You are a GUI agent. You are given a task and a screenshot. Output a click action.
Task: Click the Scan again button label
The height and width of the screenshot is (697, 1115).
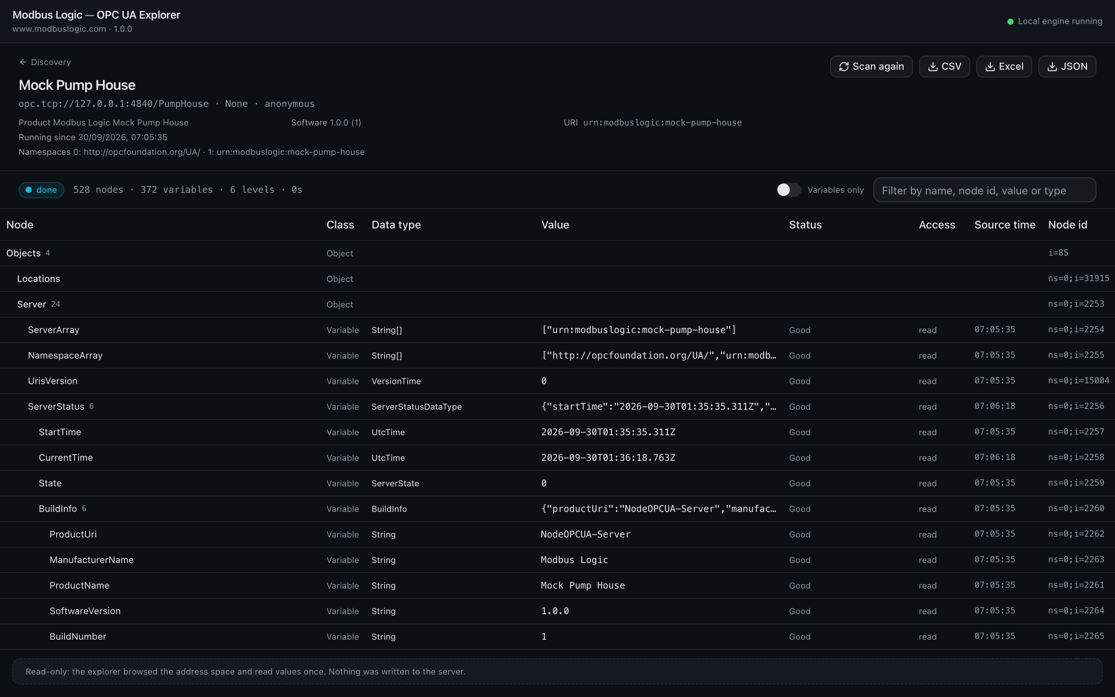[x=878, y=67]
